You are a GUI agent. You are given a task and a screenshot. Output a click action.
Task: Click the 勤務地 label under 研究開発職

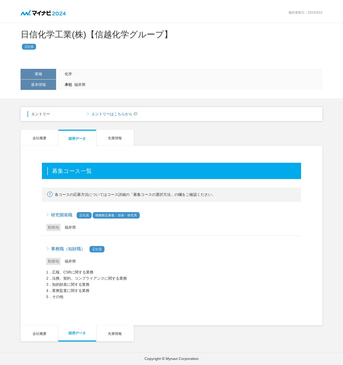pos(53,227)
